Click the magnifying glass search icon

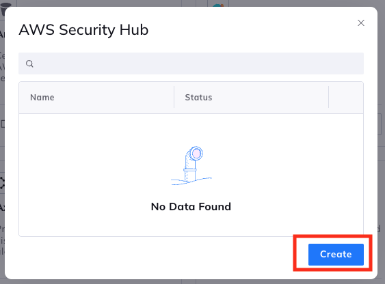(29, 63)
